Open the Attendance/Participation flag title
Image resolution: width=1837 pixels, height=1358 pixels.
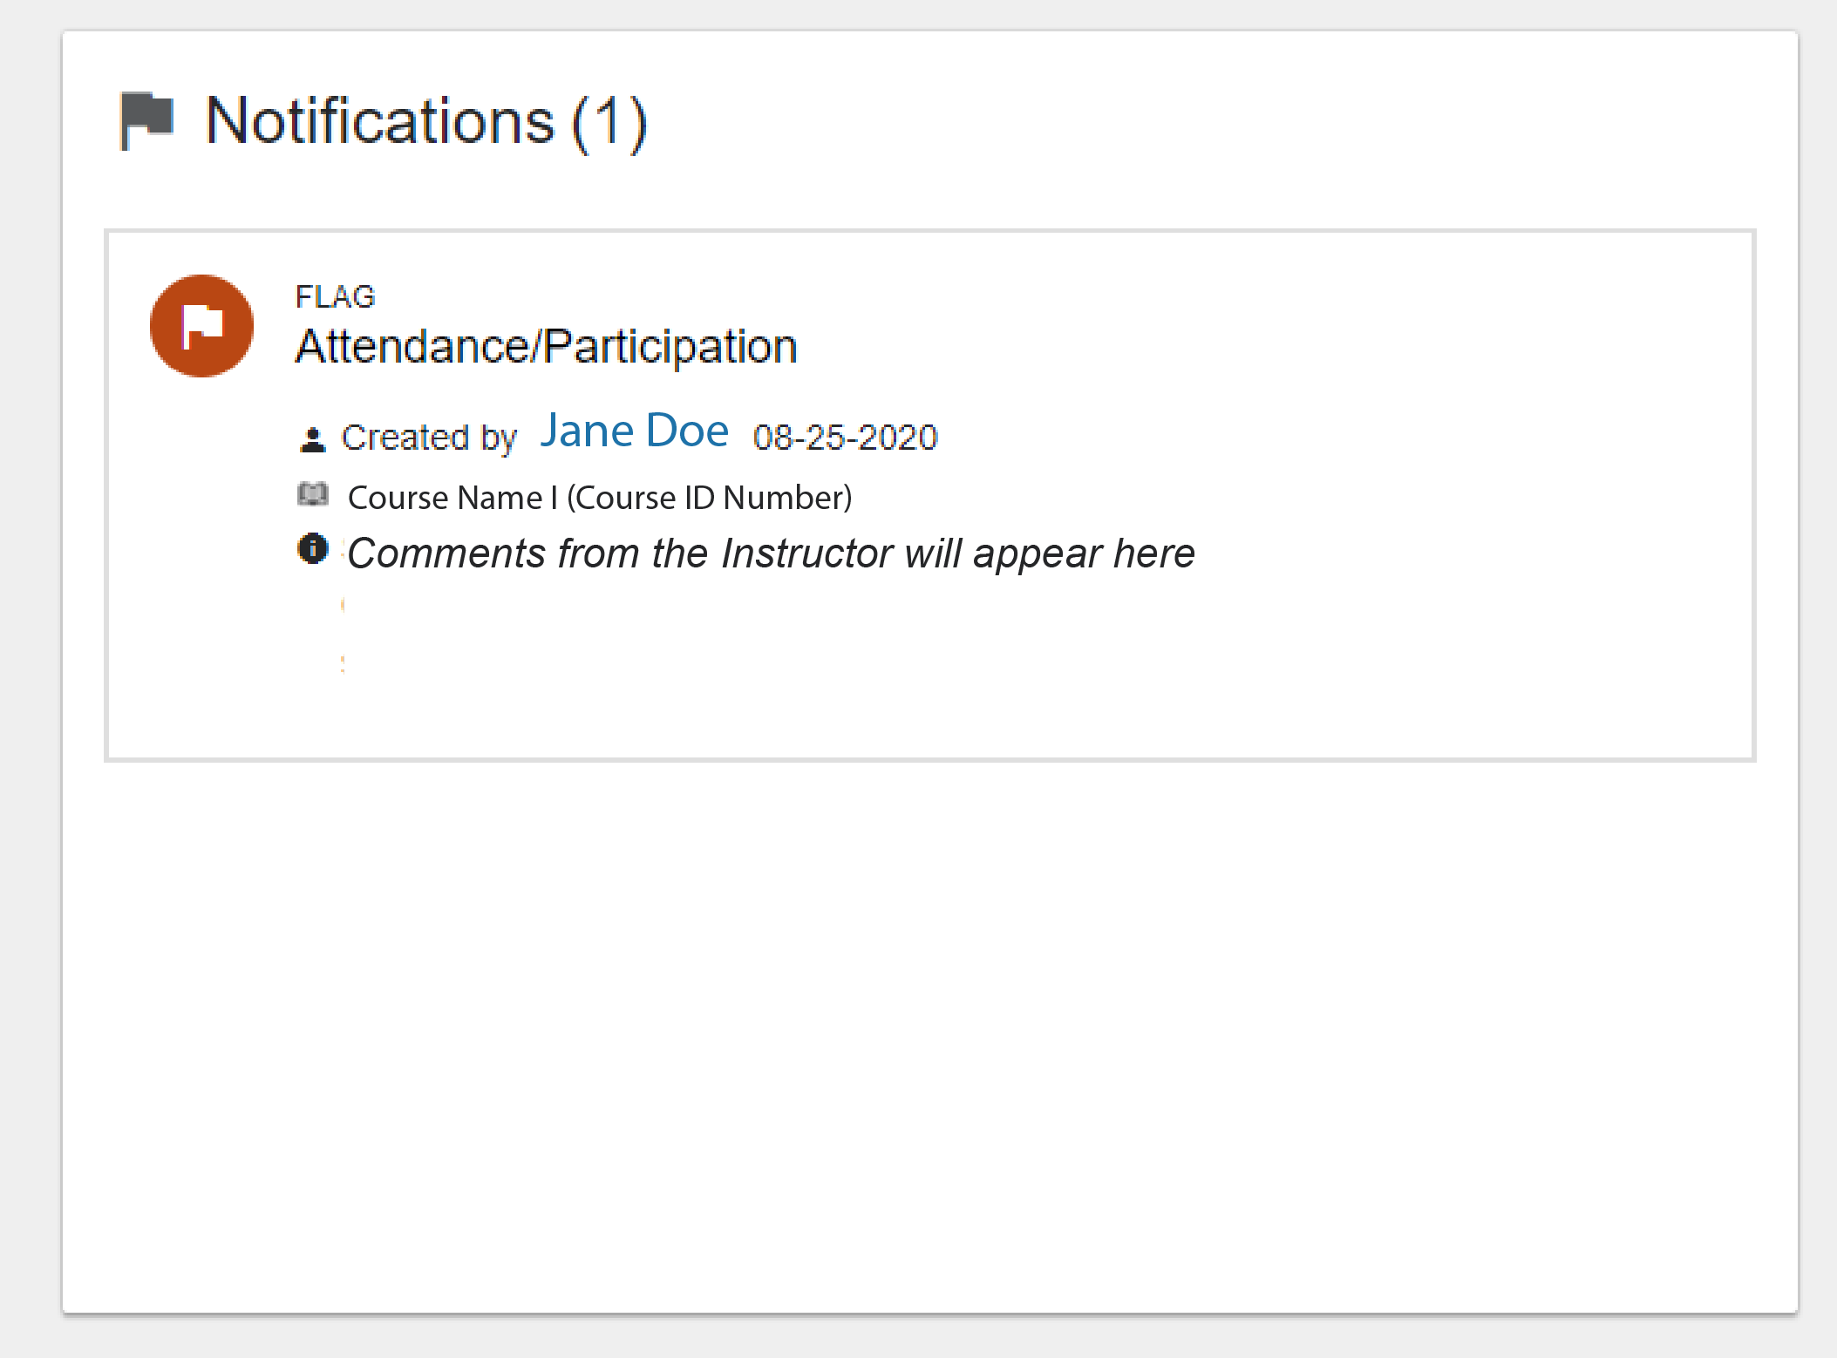pos(546,347)
